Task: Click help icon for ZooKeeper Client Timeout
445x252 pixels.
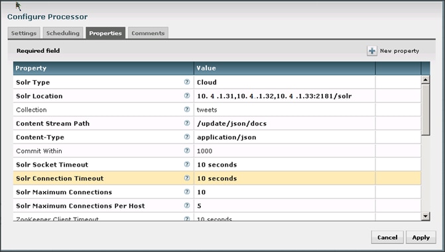Action: 187,219
